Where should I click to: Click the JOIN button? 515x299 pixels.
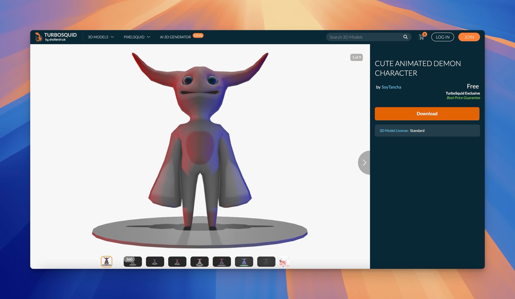469,37
